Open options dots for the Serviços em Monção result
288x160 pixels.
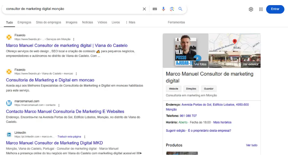pyautogui.click(x=74, y=39)
